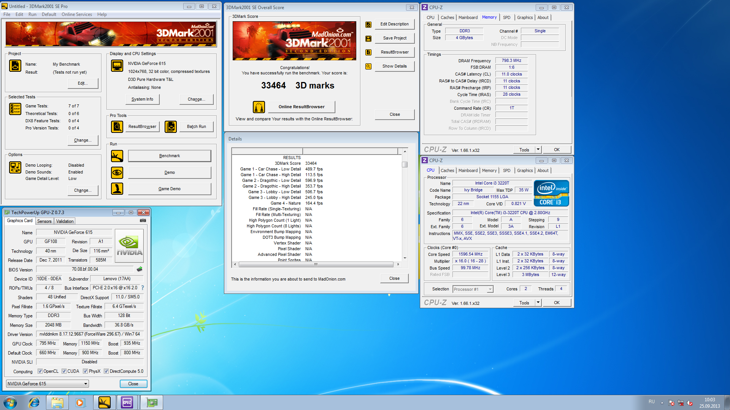Click the Display and CPU Settings monitor icon
730x410 pixels.
point(117,66)
